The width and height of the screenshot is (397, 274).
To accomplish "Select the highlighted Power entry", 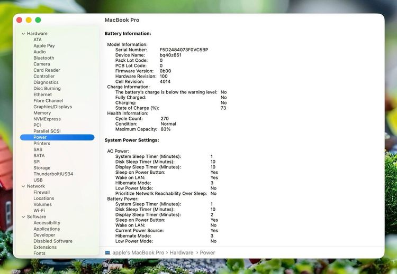I will [57, 137].
